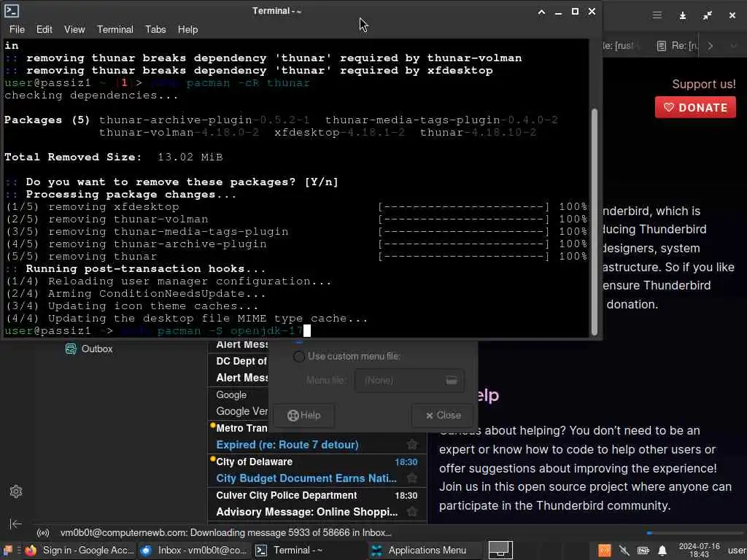Click Thunderbird's restore-size arrows icon
Viewport: 747px width, 560px height.
click(707, 16)
